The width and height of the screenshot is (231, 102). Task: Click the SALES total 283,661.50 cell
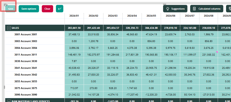pyautogui.click(x=74, y=28)
